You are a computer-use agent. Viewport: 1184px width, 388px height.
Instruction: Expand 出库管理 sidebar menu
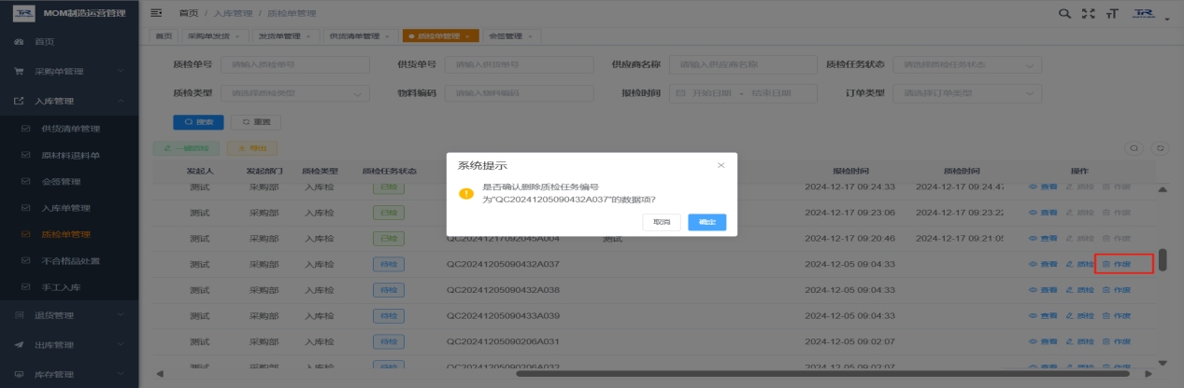pyautogui.click(x=69, y=345)
